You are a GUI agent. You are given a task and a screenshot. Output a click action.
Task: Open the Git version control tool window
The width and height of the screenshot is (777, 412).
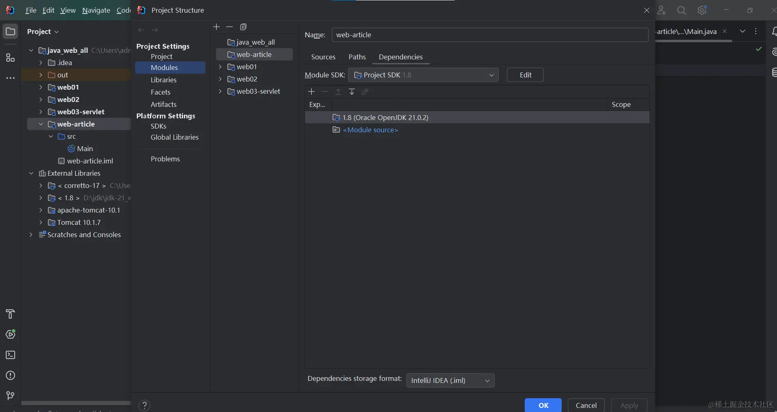coord(10,396)
